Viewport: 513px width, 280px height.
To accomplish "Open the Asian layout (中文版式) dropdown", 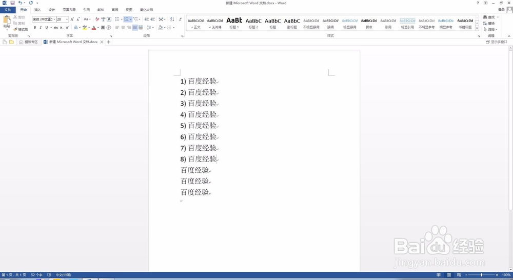I will click(162, 19).
